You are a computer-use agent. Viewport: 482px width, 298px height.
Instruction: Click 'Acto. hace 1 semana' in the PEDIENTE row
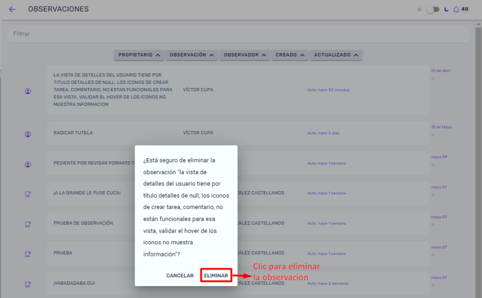tap(327, 163)
